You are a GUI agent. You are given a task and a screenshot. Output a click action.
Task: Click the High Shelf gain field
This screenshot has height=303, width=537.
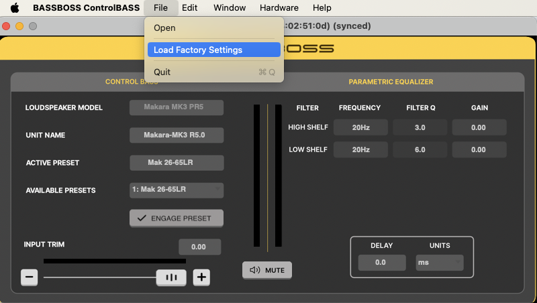pyautogui.click(x=478, y=127)
